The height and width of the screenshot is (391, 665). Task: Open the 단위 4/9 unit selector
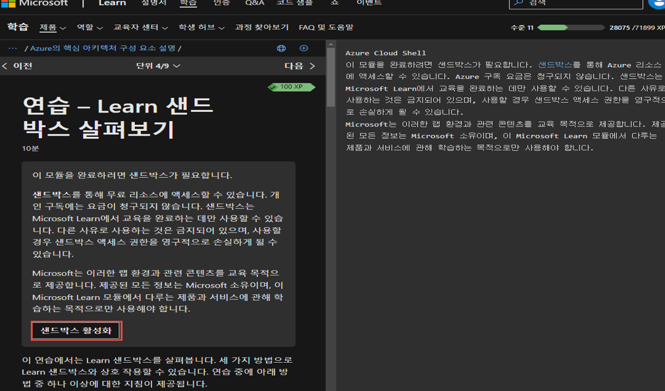pos(159,66)
